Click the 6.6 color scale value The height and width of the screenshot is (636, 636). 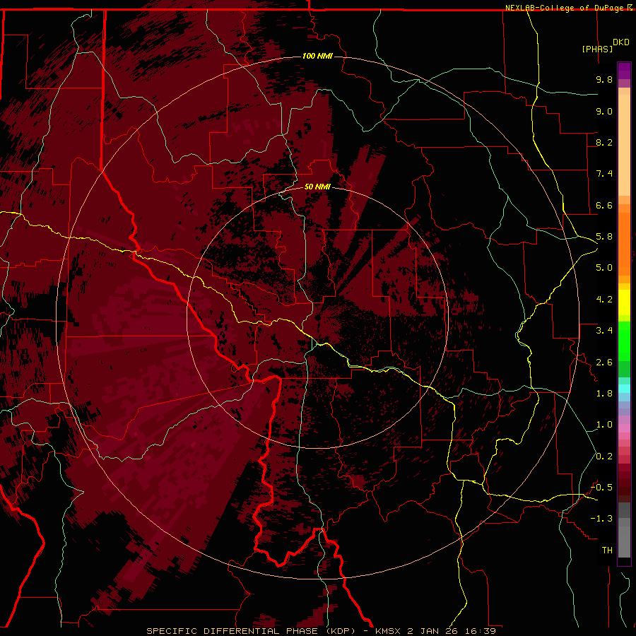click(x=604, y=205)
